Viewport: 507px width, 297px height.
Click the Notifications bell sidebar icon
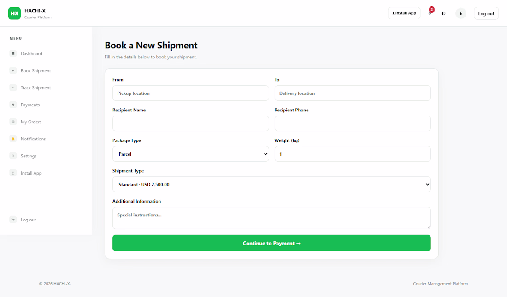[13, 139]
